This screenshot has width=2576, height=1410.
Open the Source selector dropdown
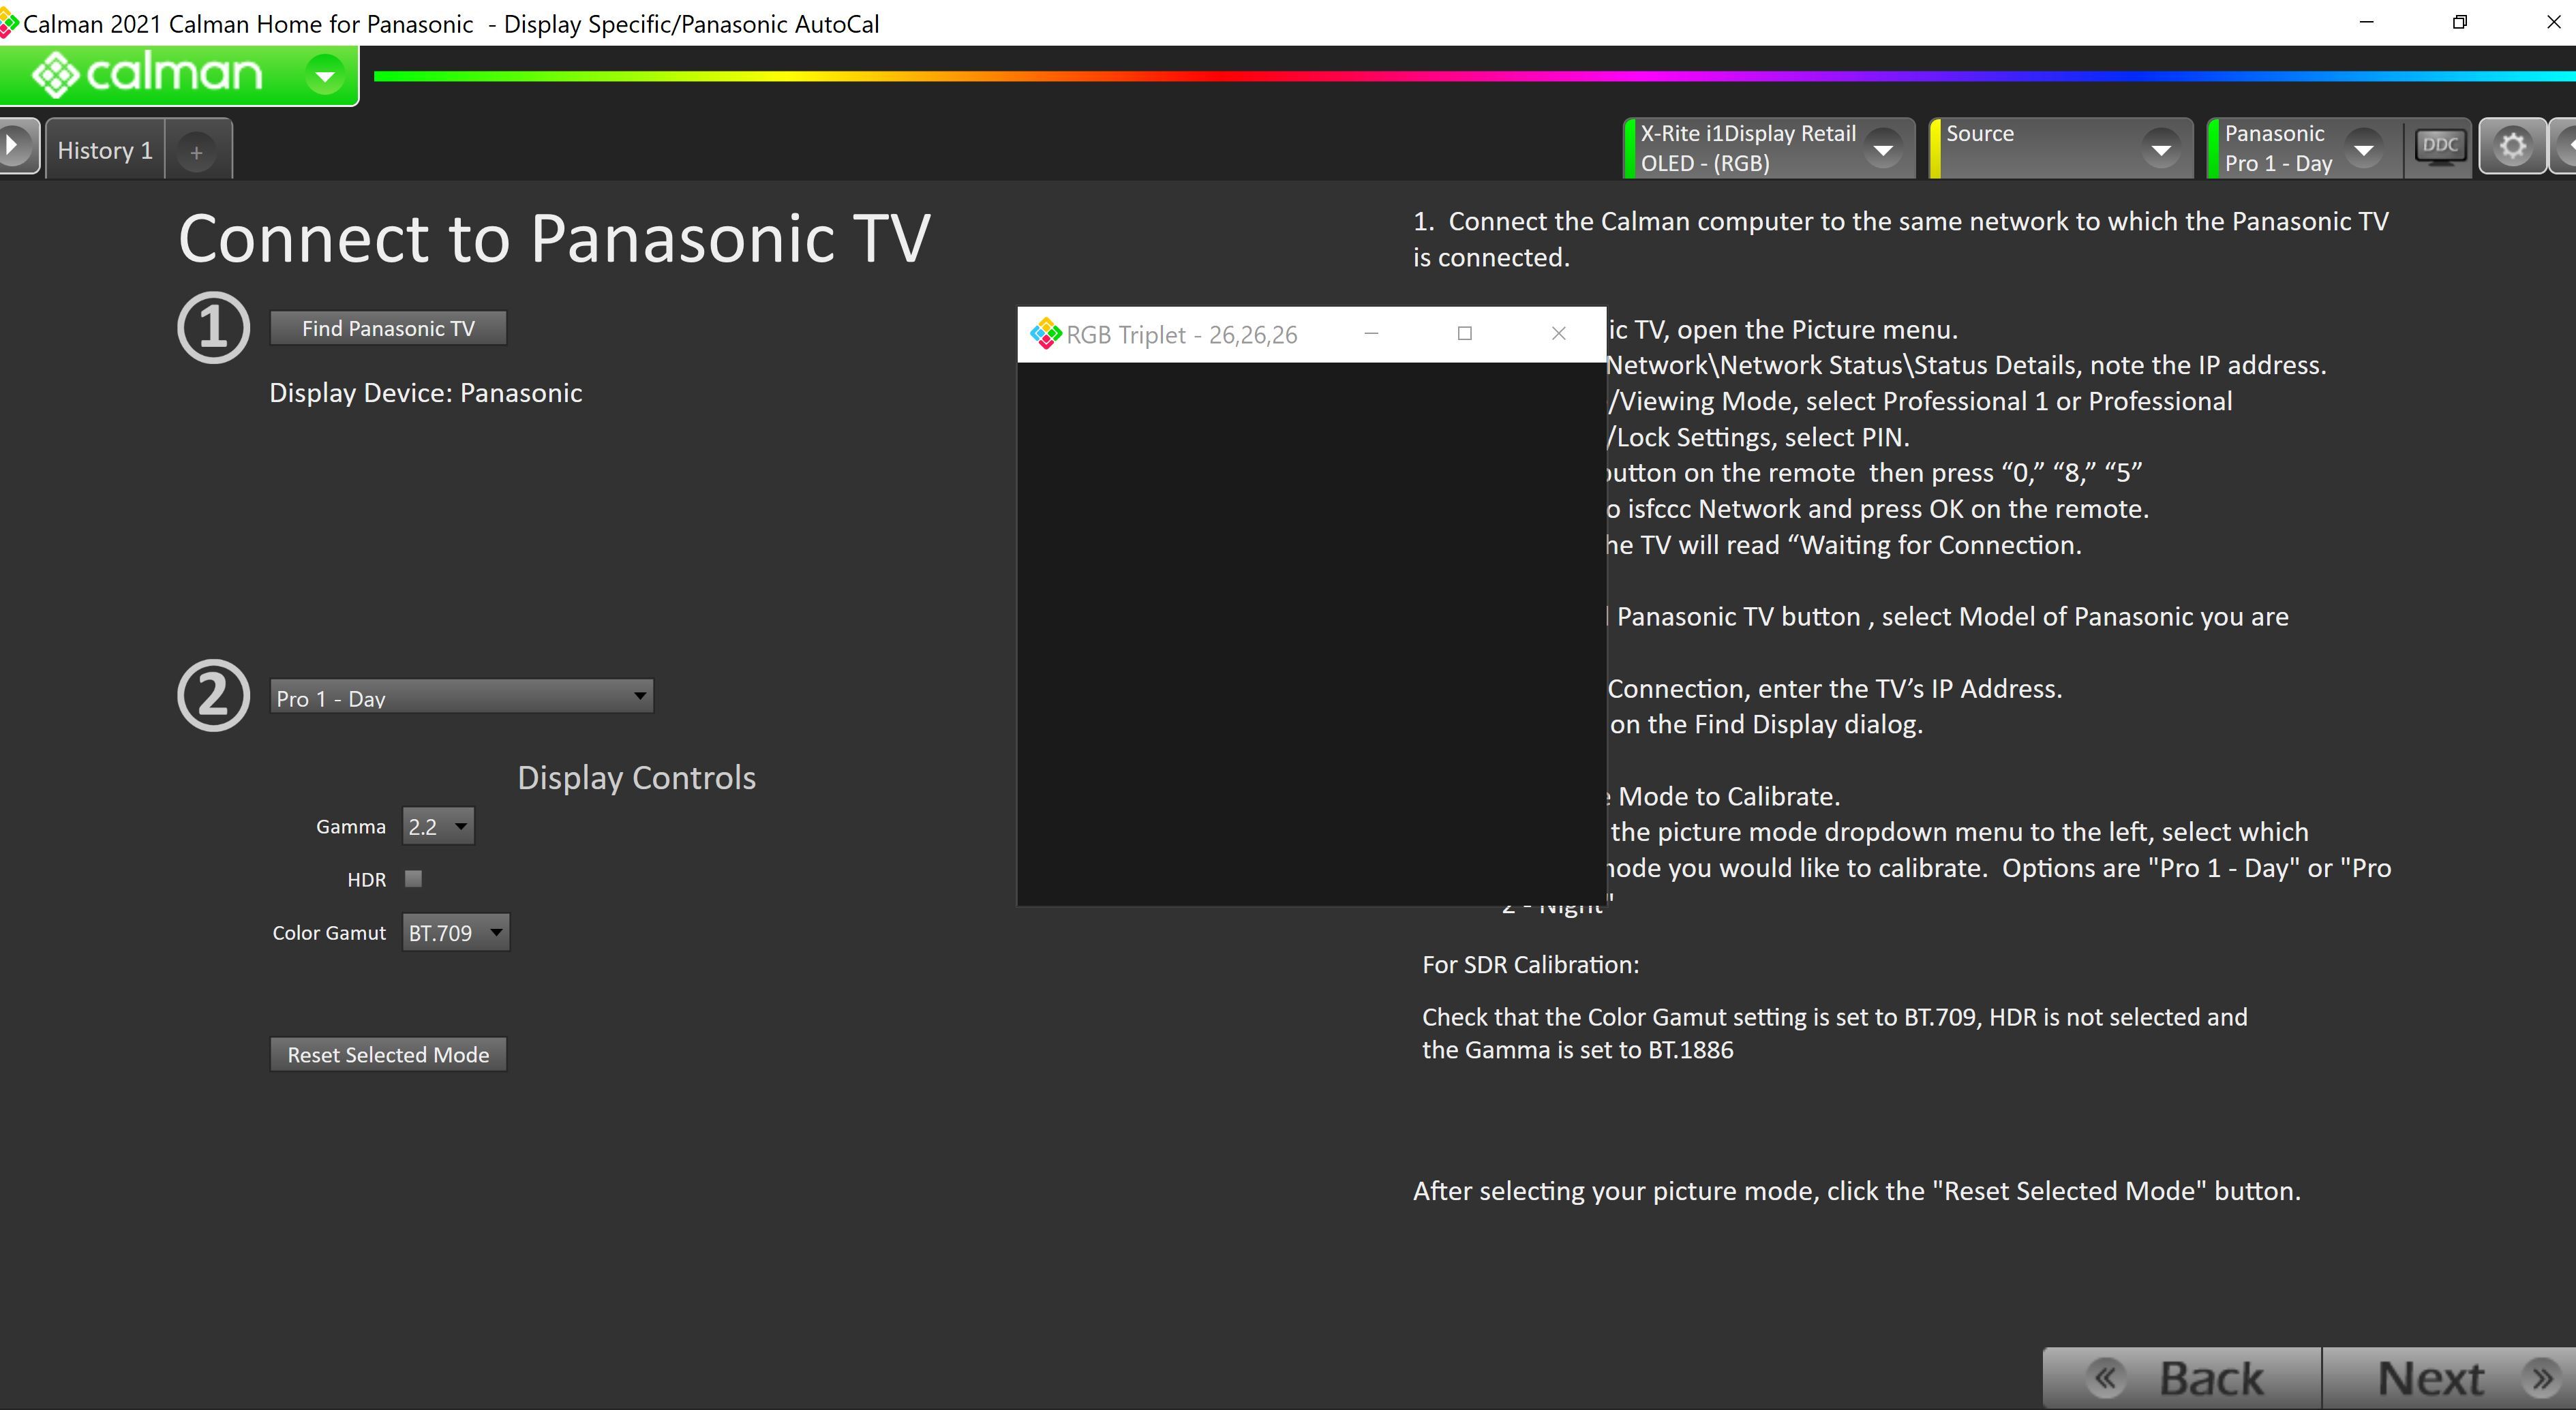(2160, 149)
